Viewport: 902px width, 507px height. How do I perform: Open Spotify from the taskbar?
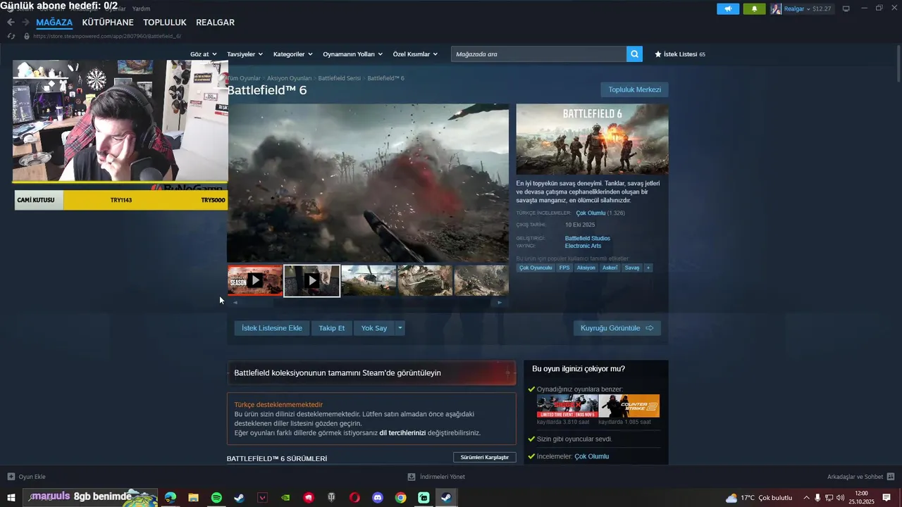click(216, 498)
